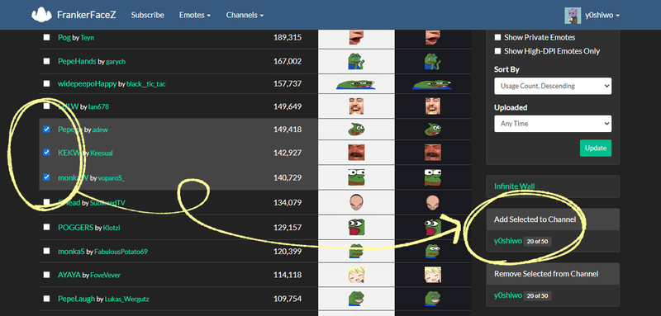Open the y0shiwo account dropdown

[602, 15]
